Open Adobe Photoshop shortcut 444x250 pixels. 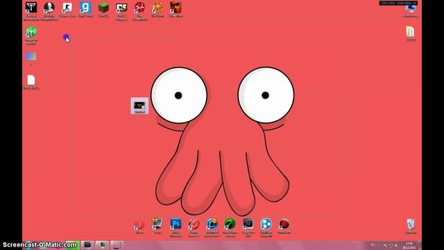pyautogui.click(x=176, y=228)
